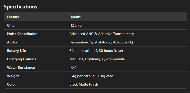This screenshot has width=190, height=93.
Task: Select the Color row label
Action: pyautogui.click(x=12, y=85)
